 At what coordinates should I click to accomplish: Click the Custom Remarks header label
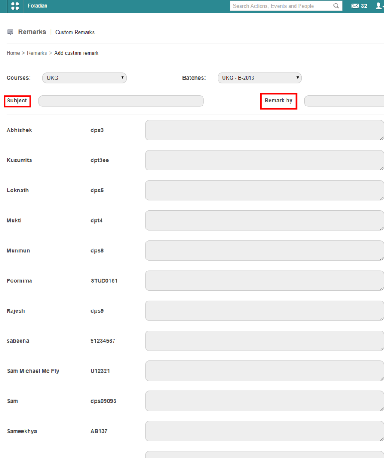[x=75, y=32]
